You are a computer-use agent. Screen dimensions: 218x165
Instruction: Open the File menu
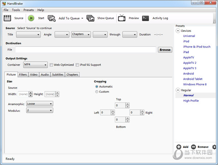6,10
